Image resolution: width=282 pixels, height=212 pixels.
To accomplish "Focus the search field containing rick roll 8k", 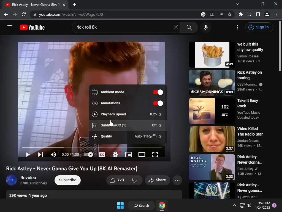I will click(124, 27).
